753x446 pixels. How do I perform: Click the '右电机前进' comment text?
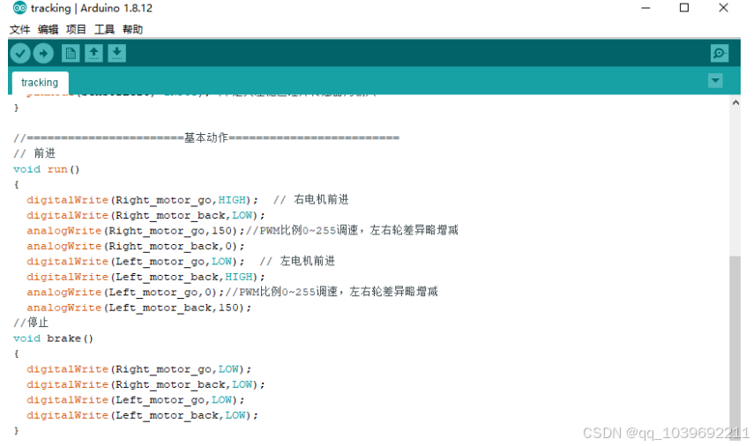pos(321,200)
